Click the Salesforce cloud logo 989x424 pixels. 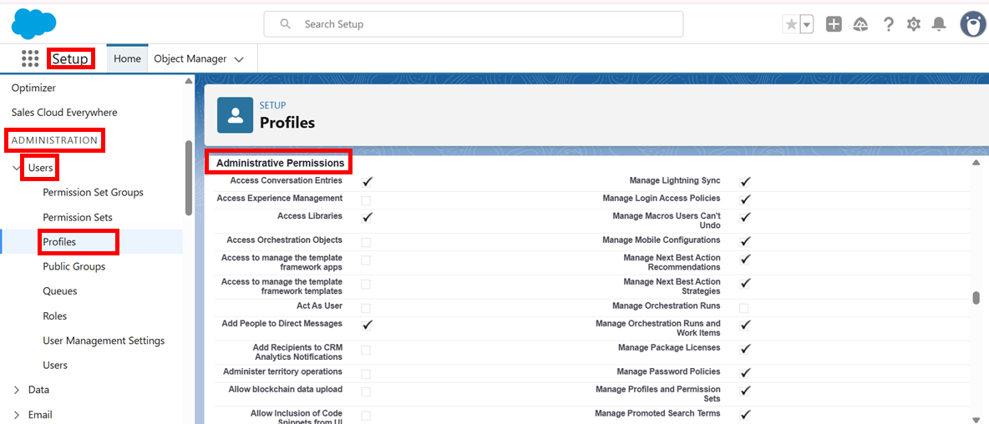[x=33, y=23]
